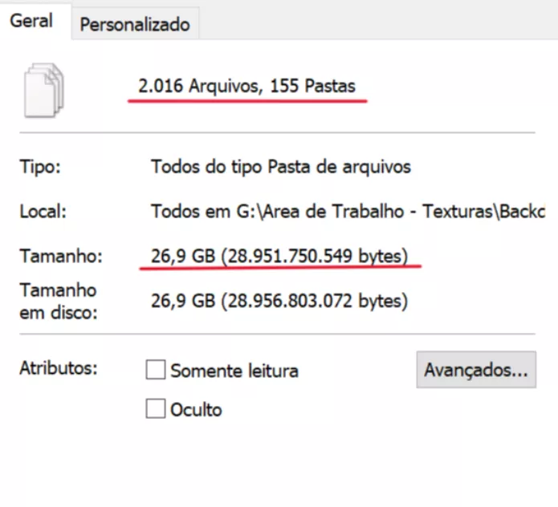Switch to the Personalizado tab
Image resolution: width=558 pixels, height=507 pixels.
pos(135,25)
